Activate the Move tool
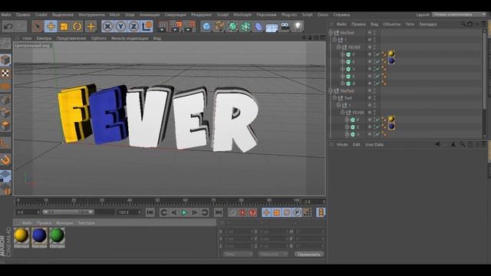Image resolution: width=491 pixels, height=276 pixels. point(51,27)
